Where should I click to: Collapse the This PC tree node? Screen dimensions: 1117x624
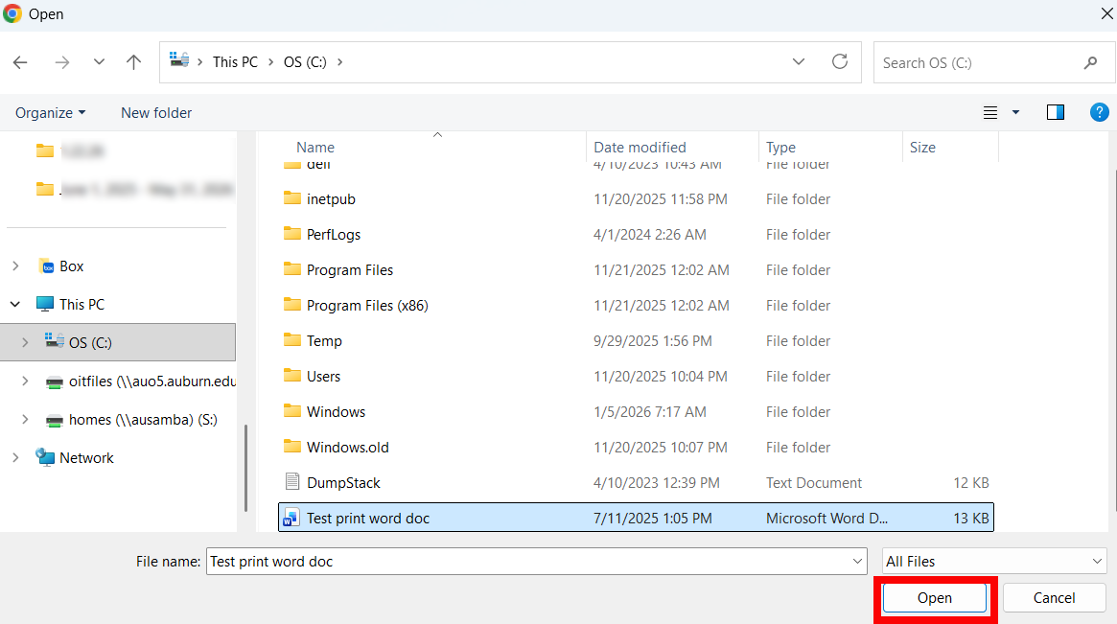(15, 304)
